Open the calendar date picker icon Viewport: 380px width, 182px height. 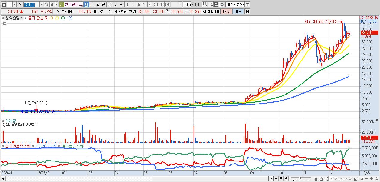[x=248, y=4]
